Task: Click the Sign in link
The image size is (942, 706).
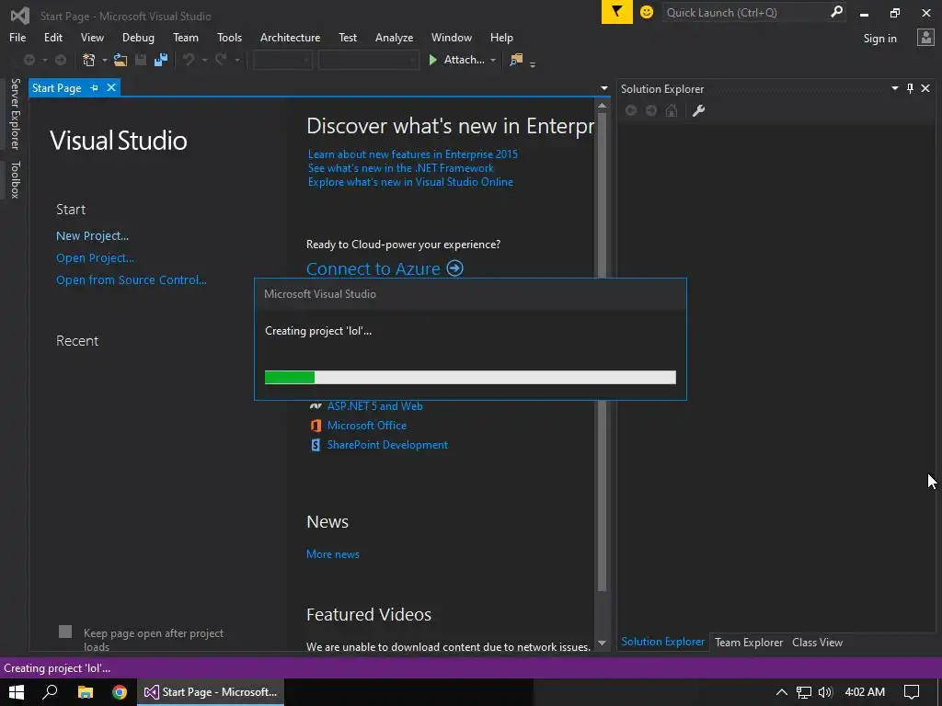Action: point(879,39)
